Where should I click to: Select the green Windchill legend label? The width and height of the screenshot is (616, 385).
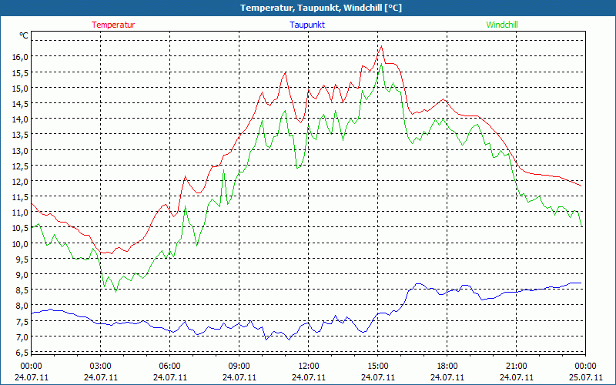click(x=502, y=25)
